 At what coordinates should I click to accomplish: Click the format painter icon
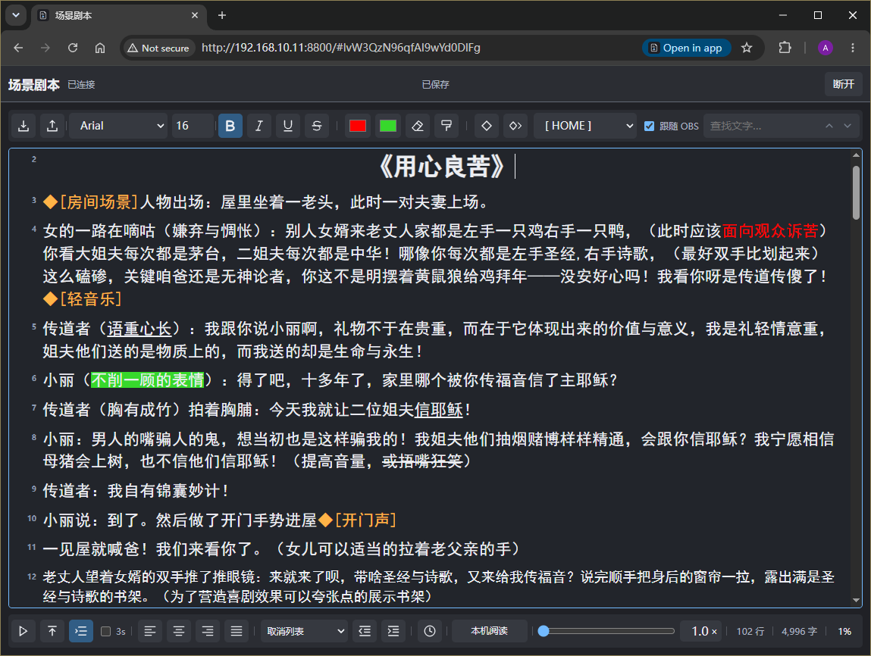(x=446, y=126)
